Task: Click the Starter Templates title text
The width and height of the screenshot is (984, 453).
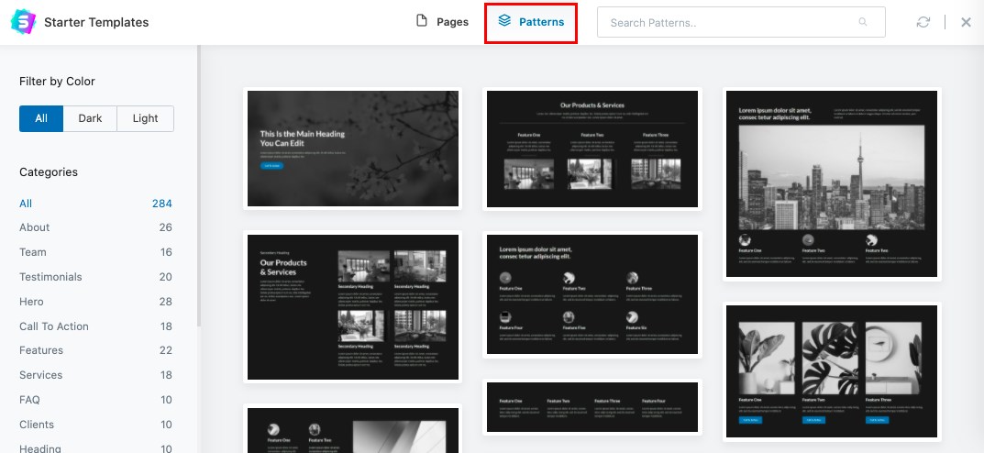Action: pyautogui.click(x=96, y=23)
